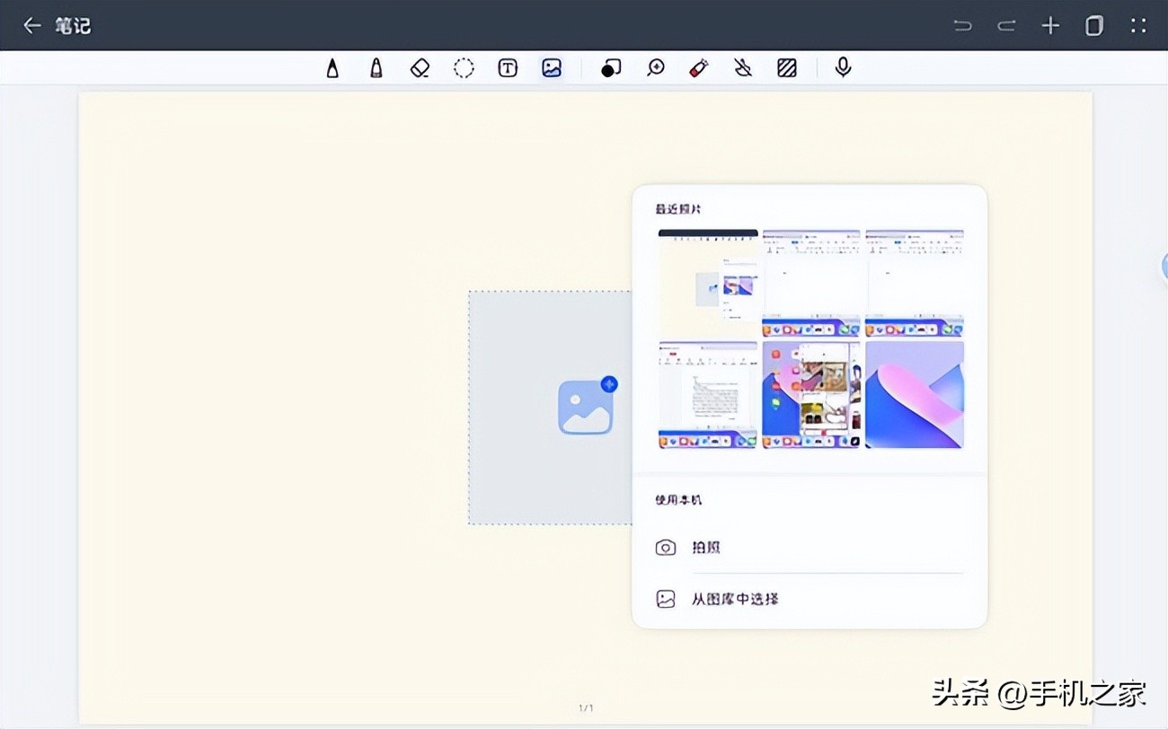The width and height of the screenshot is (1168, 729).
Task: Click the blue scrollbar handle on the right edge
Action: pos(1165,266)
